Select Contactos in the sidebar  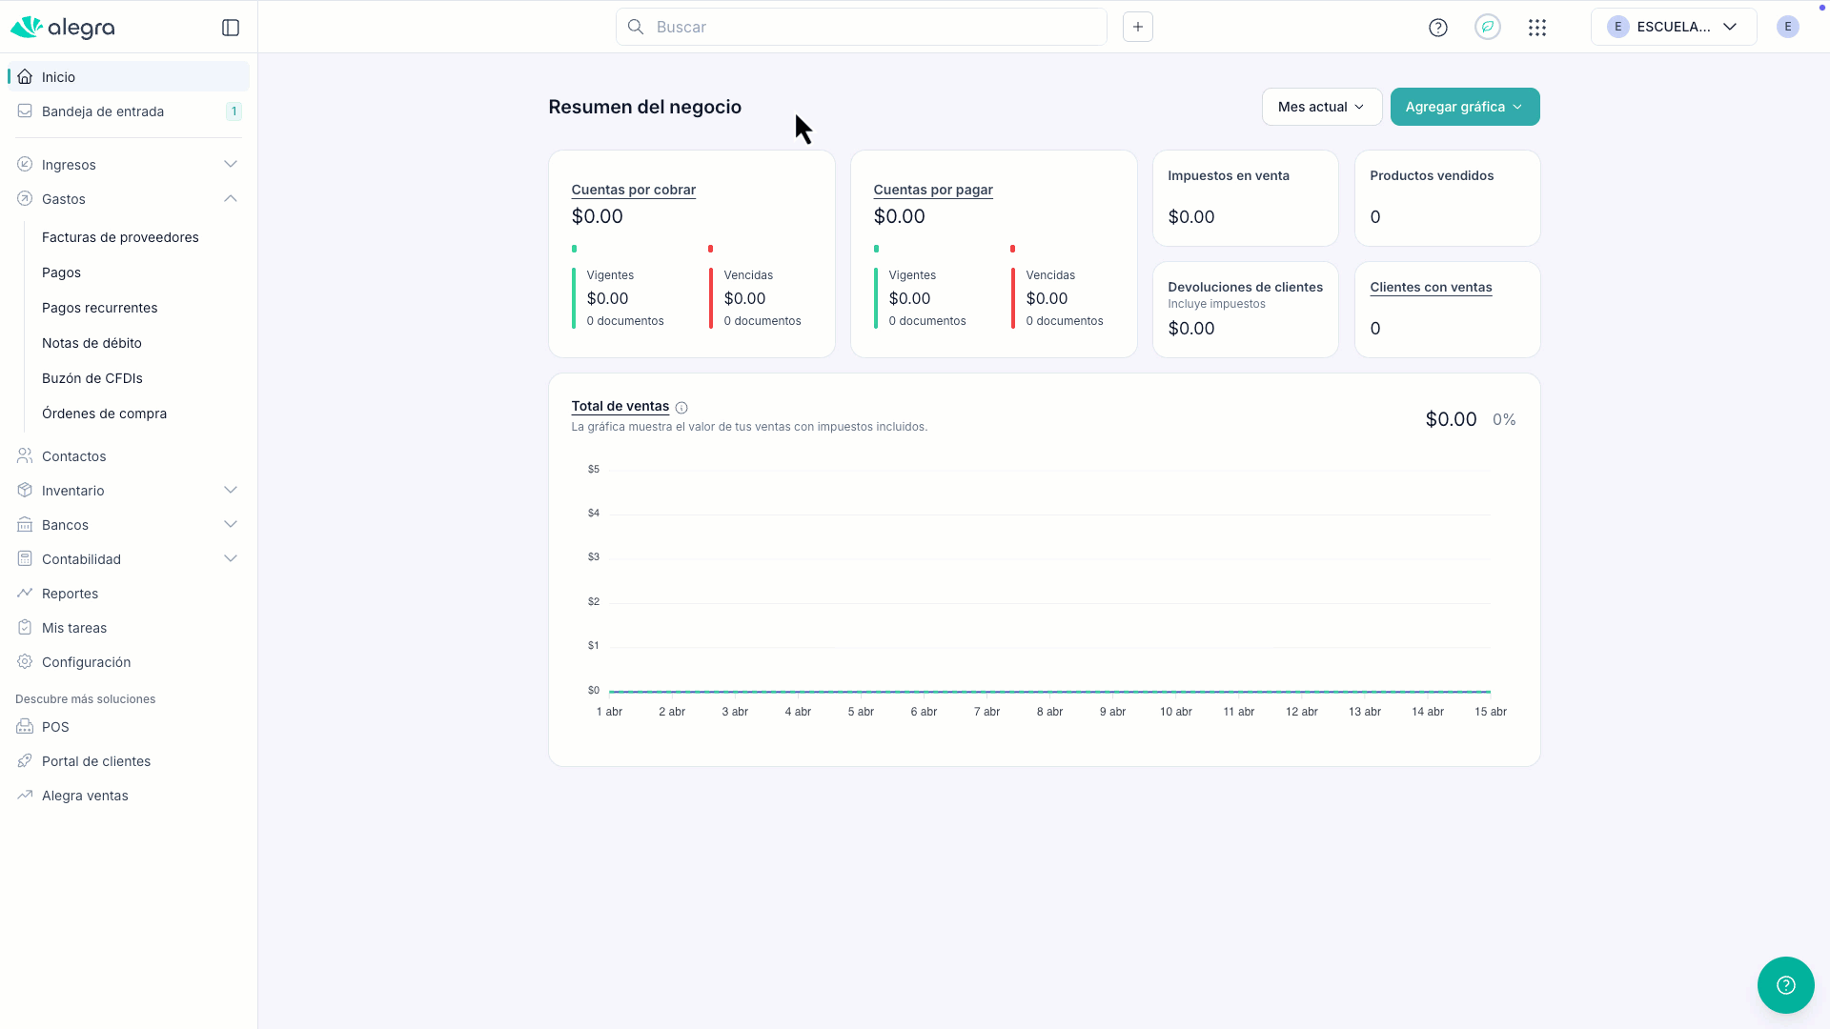[74, 455]
